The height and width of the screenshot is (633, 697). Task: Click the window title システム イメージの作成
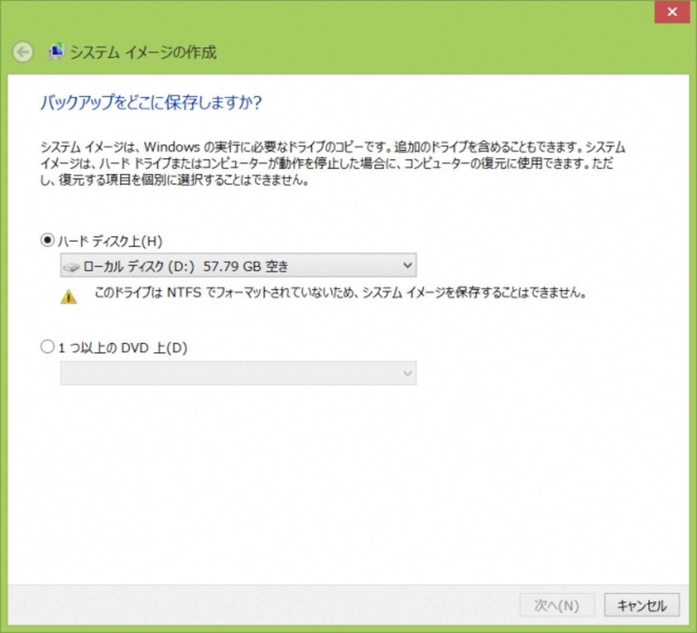point(143,52)
